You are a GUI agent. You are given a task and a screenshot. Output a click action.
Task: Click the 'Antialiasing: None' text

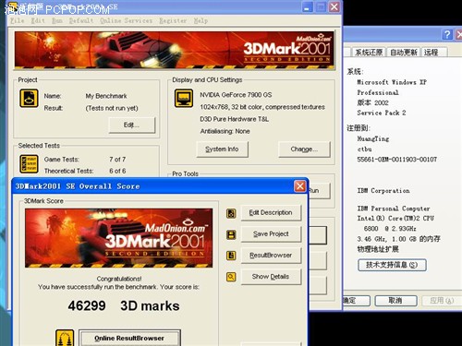(225, 131)
